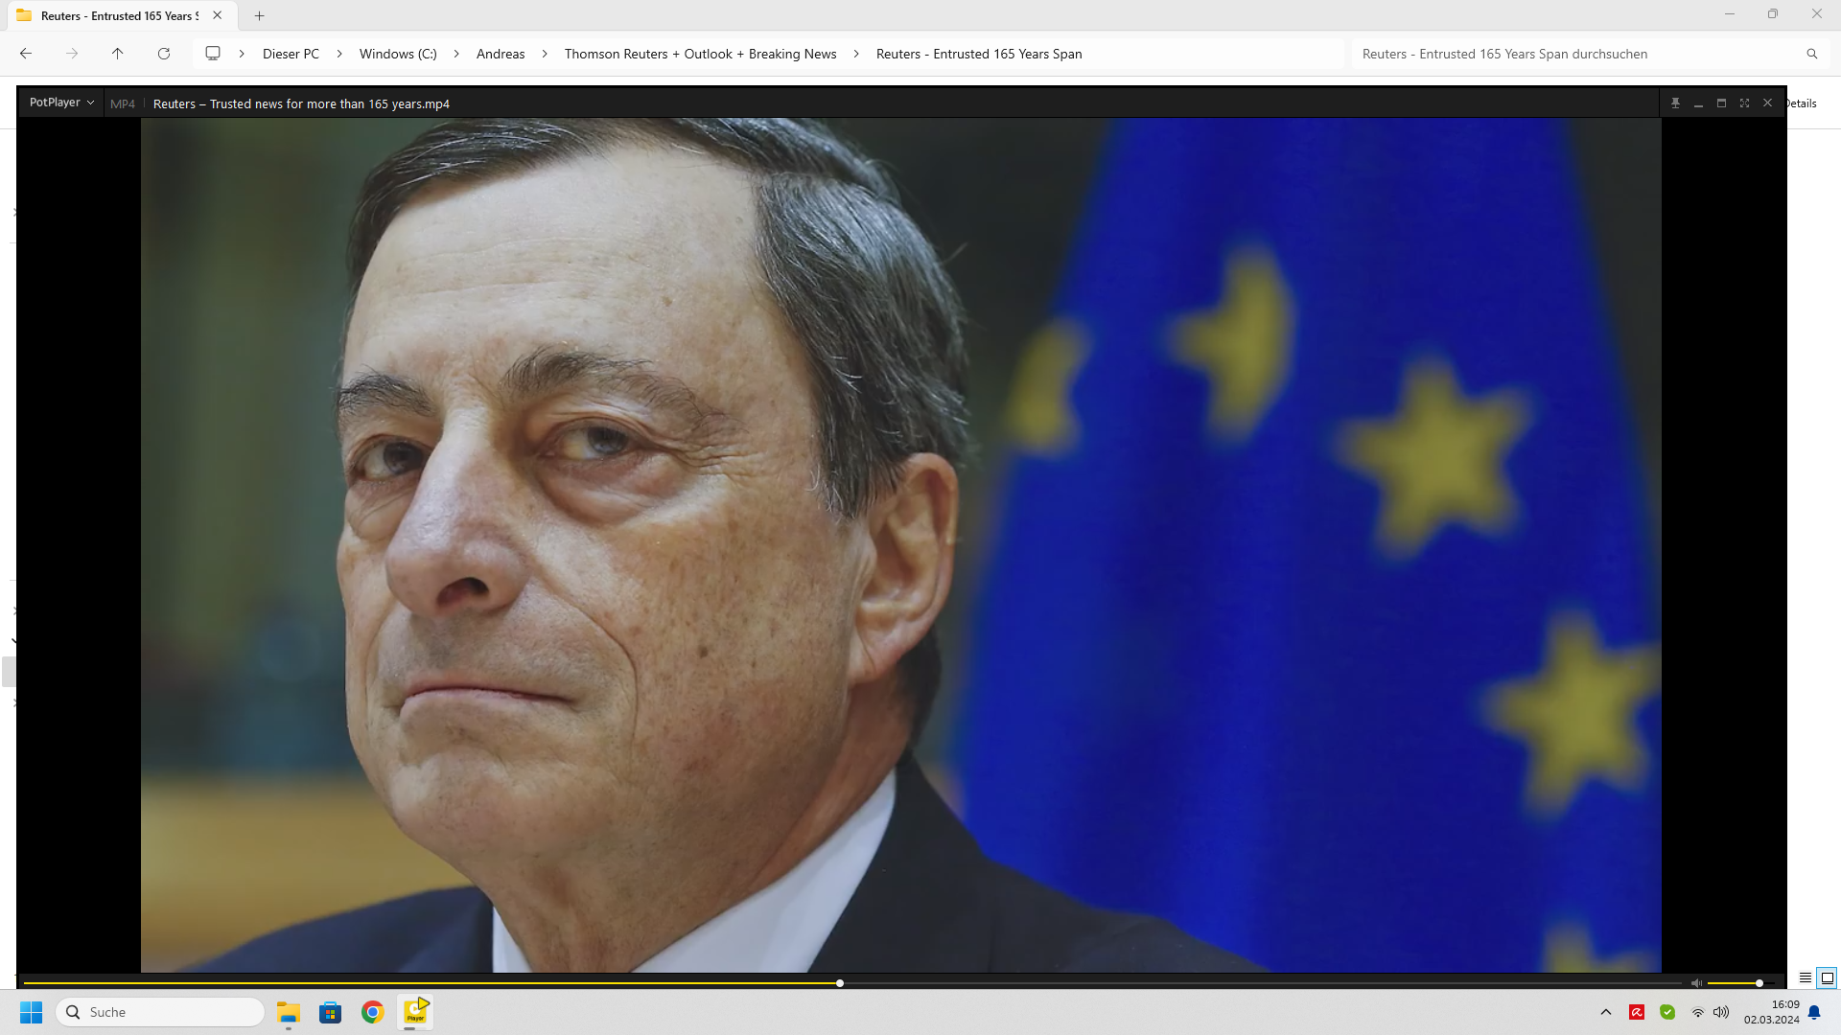The width and height of the screenshot is (1841, 1035).
Task: Click the search magnifier icon in Explorer
Action: coord(1811,54)
